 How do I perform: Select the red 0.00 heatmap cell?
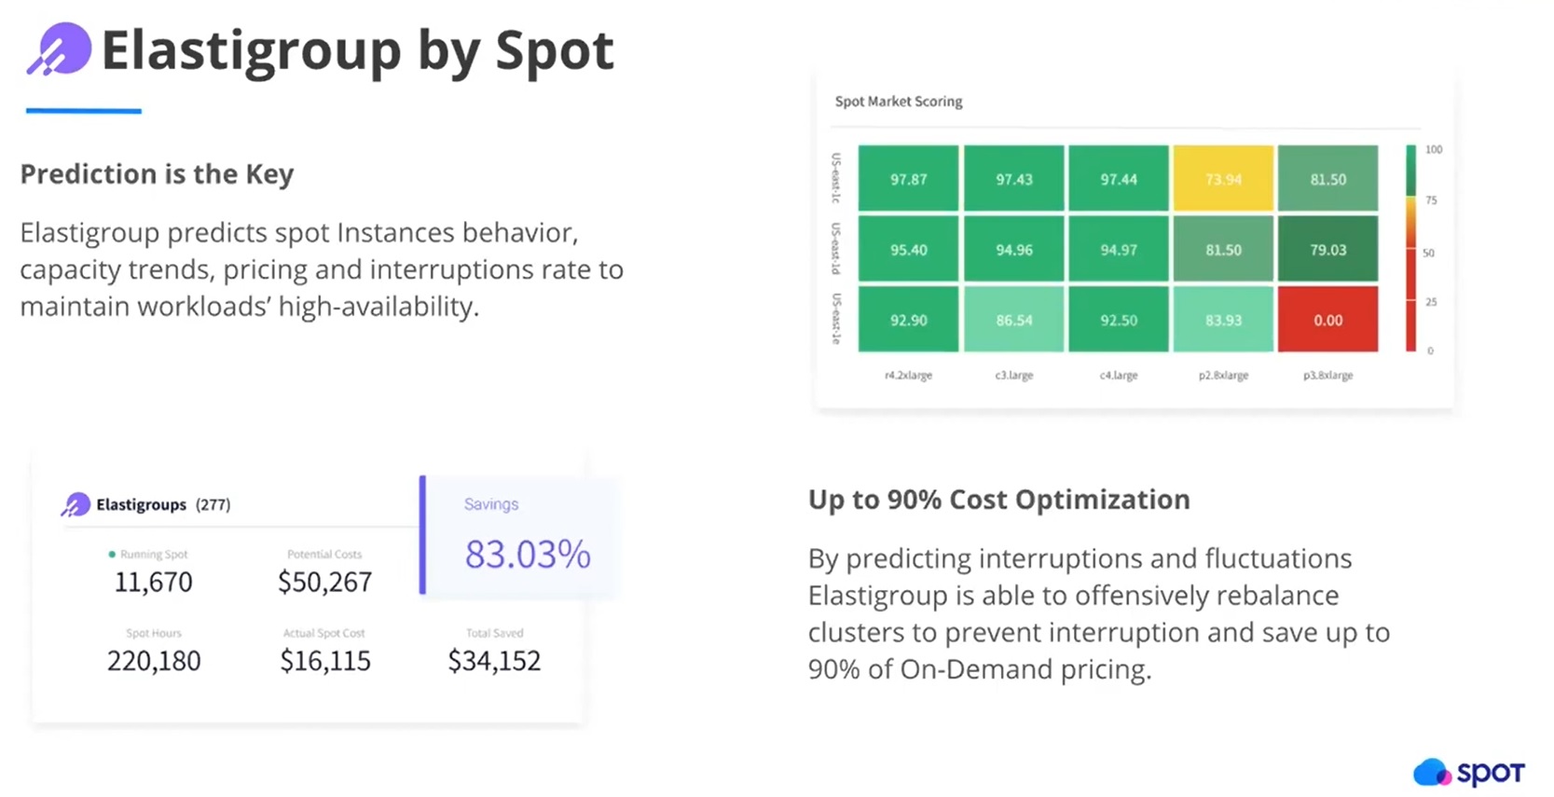[x=1327, y=320]
